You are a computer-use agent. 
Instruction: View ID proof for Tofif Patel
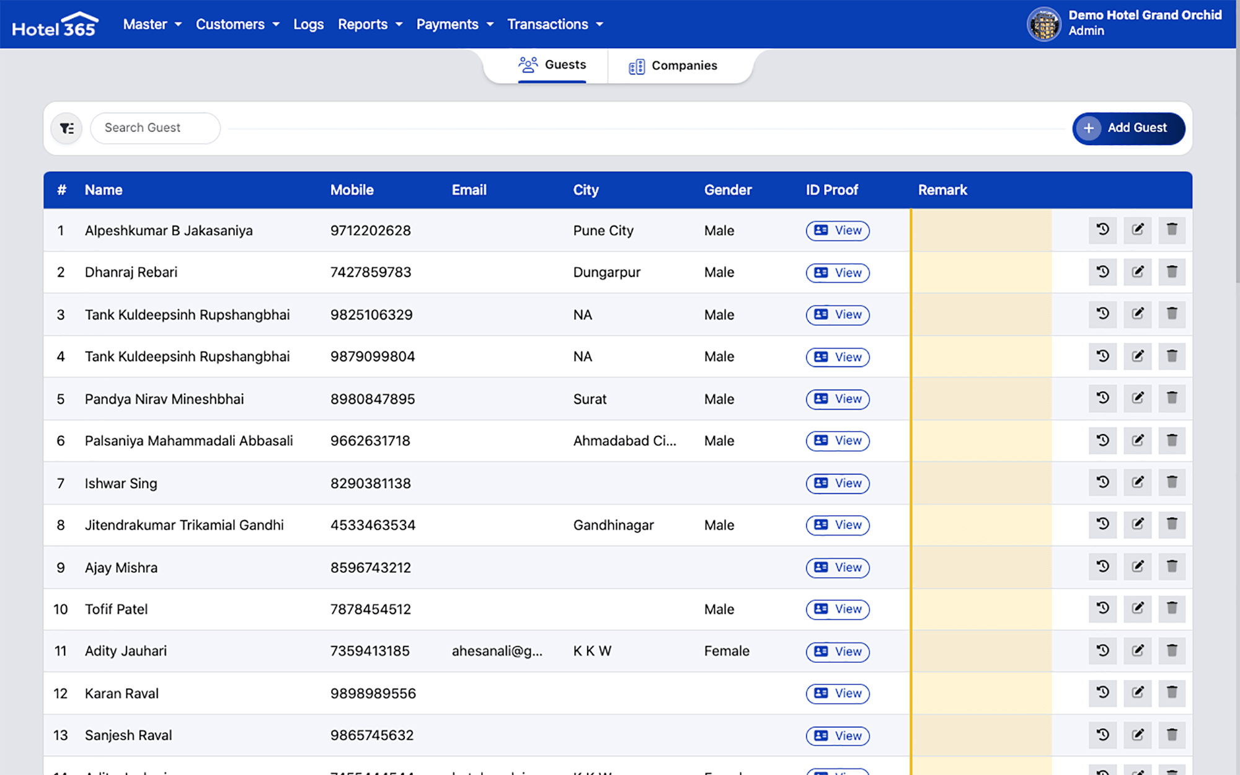tap(837, 609)
